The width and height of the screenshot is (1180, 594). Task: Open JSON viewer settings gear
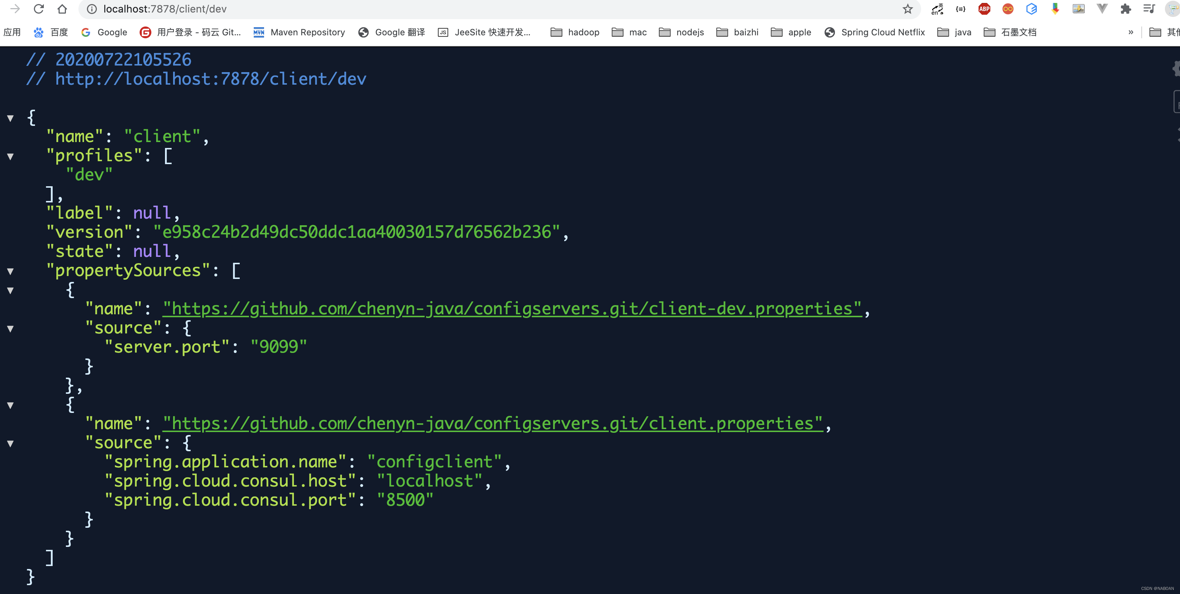[1176, 69]
